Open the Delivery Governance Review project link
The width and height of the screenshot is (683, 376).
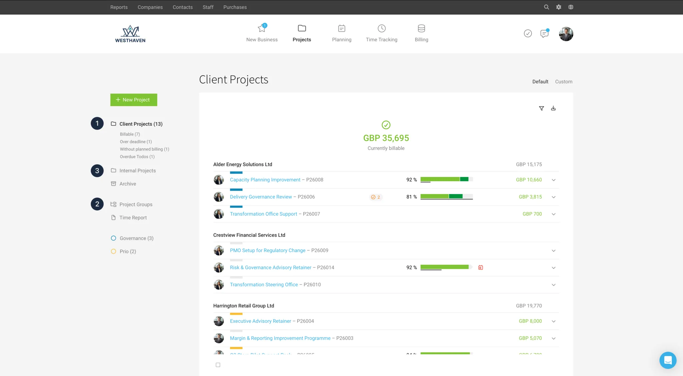[x=260, y=197]
